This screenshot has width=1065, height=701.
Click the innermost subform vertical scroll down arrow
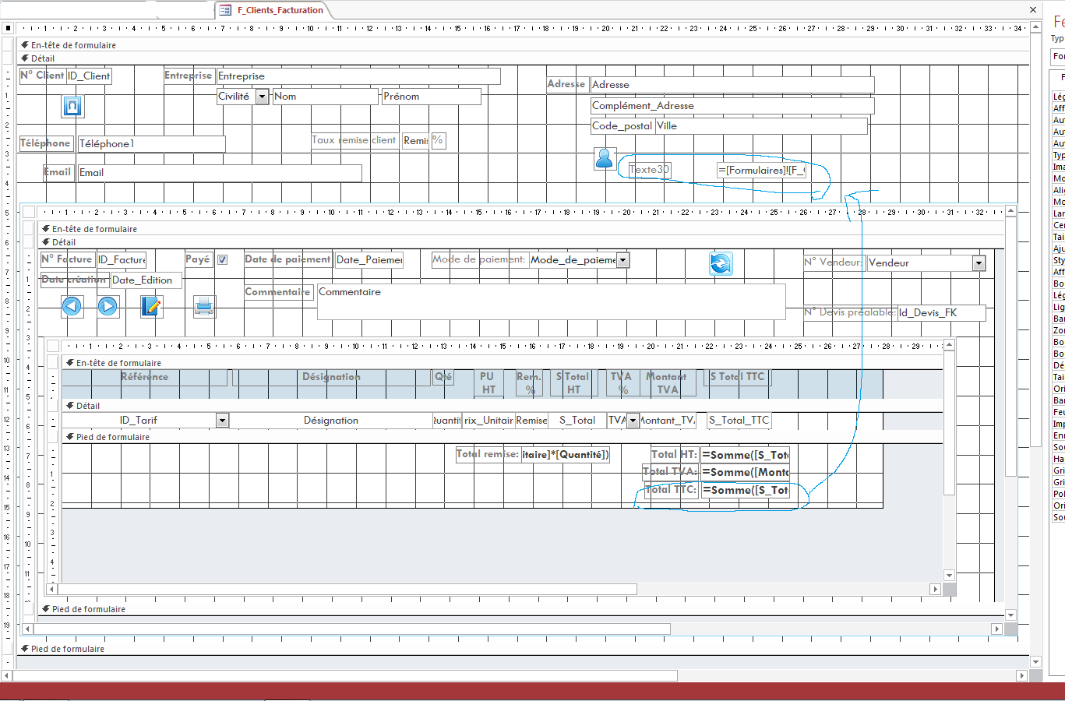949,576
